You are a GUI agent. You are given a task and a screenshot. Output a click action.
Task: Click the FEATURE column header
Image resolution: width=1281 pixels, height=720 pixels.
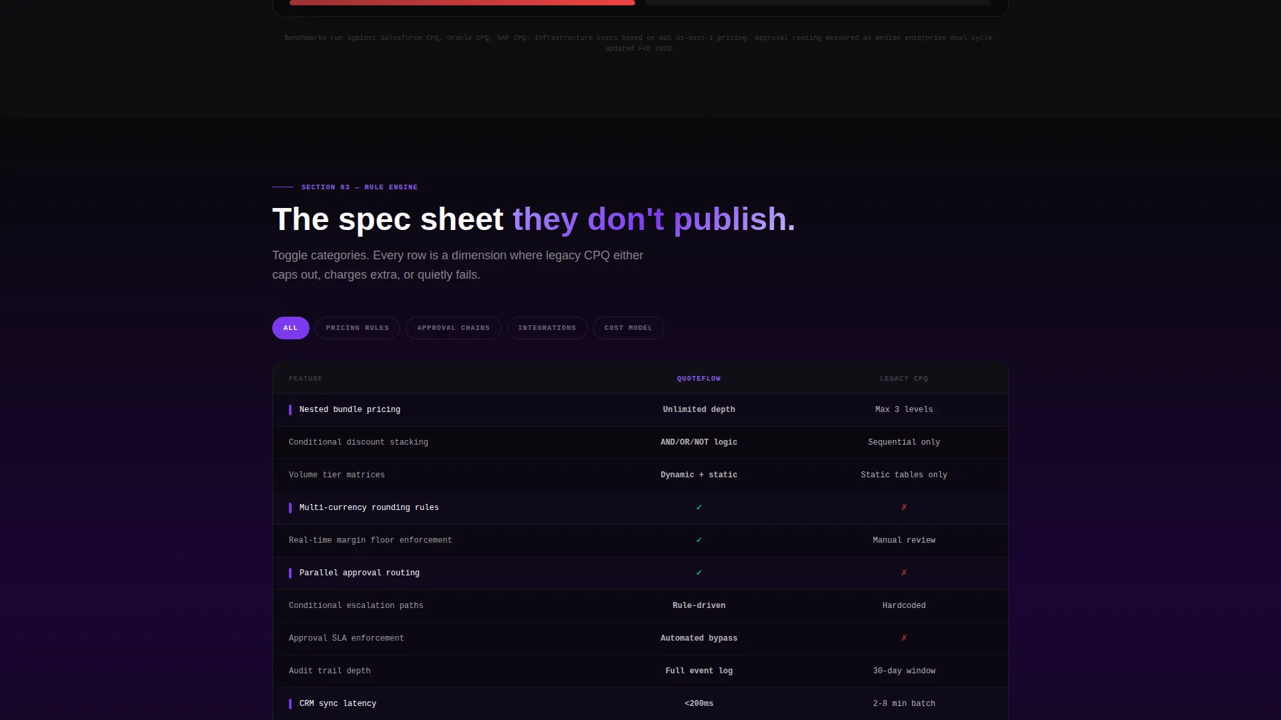(x=306, y=379)
